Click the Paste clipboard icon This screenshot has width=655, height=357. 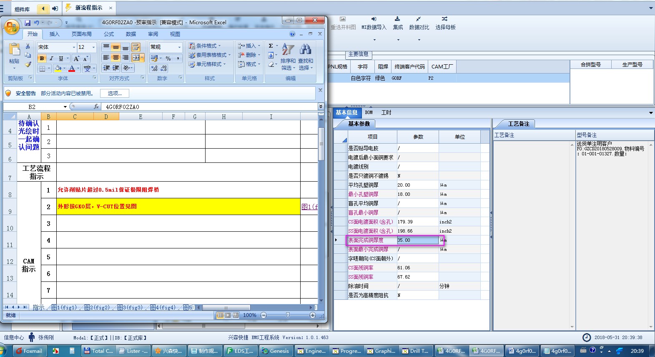(x=14, y=50)
